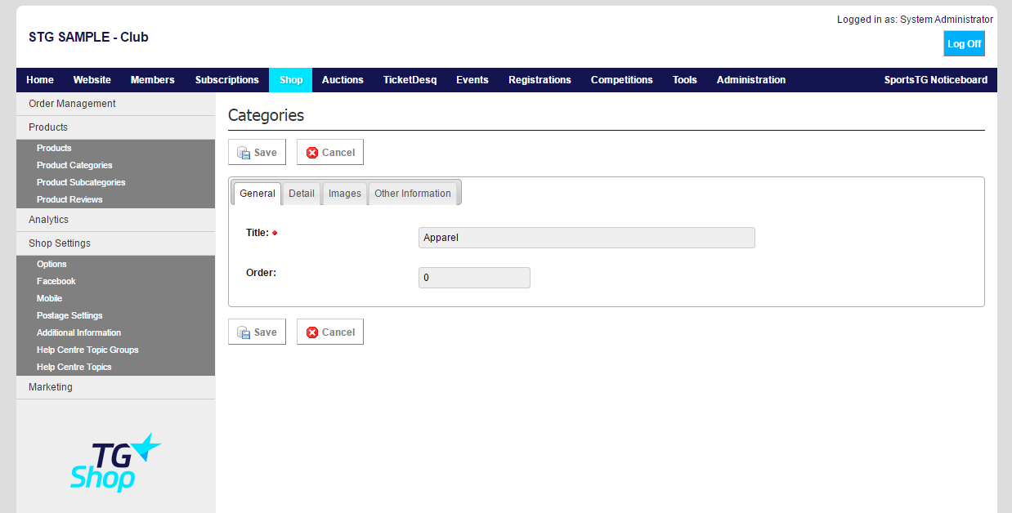This screenshot has width=1012, height=513.
Task: Switch to the Detail tab
Action: [x=302, y=194]
